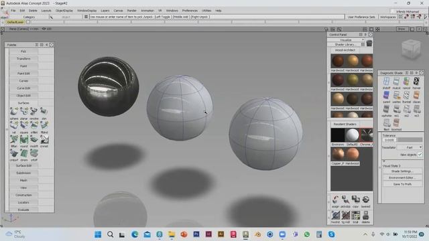Click the Save To Prefs button
The height and width of the screenshot is (241, 429).
[x=402, y=184]
